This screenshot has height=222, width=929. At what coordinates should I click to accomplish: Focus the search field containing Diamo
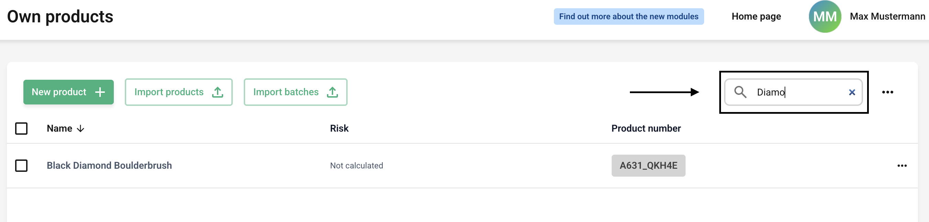794,92
